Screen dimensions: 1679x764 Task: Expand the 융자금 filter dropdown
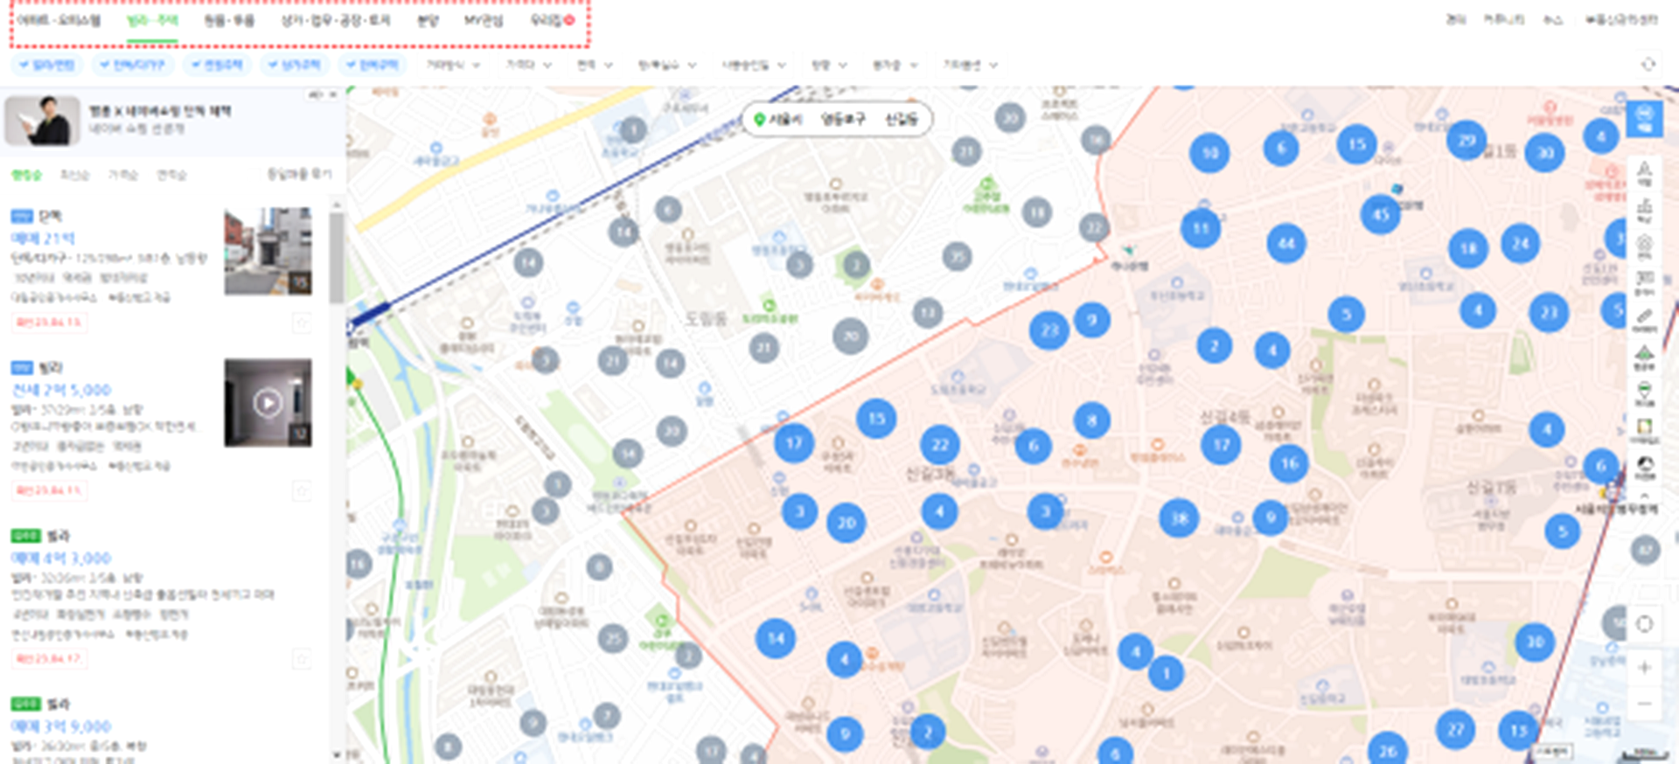point(895,65)
